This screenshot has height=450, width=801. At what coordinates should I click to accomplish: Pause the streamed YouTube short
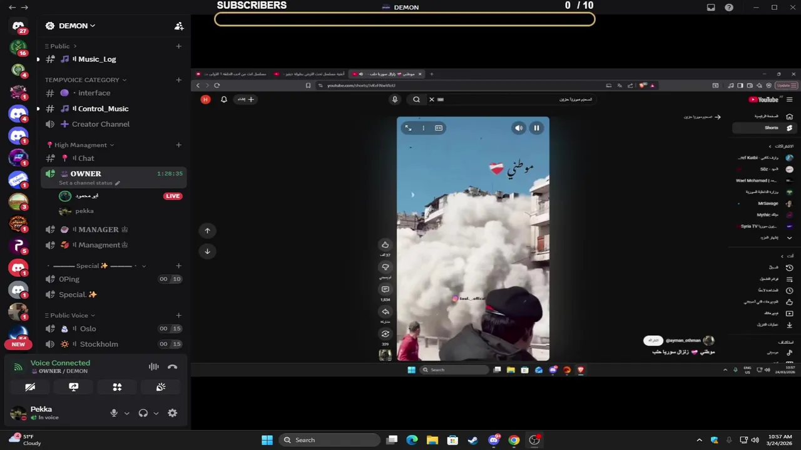click(536, 128)
